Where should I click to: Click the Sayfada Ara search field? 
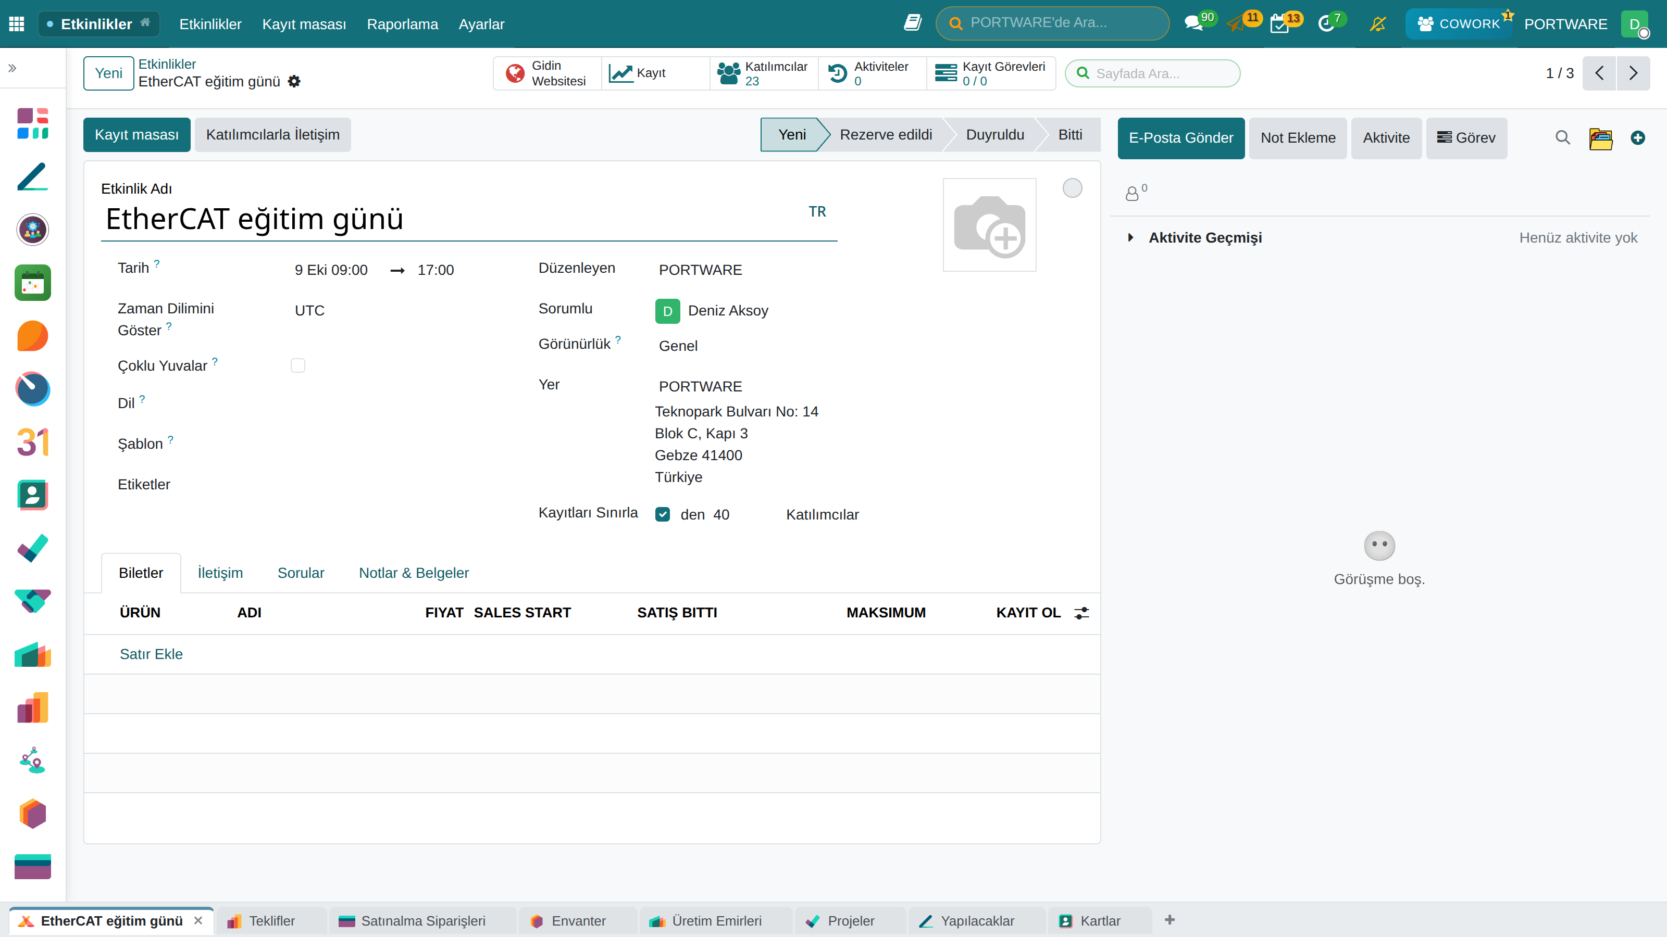1152,73
